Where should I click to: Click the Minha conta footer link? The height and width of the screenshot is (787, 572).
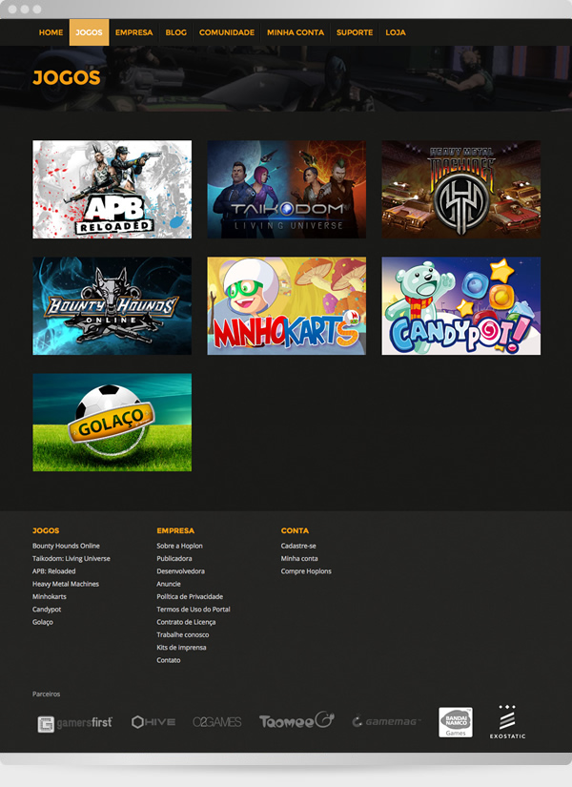point(299,558)
